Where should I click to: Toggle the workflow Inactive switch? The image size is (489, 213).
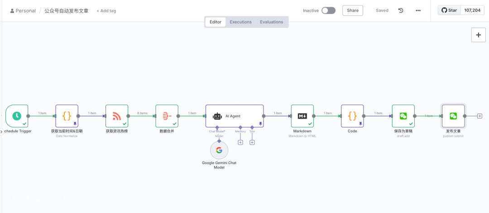coord(328,10)
